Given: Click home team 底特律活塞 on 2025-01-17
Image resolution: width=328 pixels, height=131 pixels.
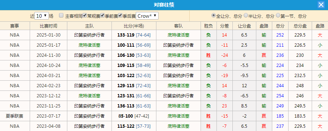Looking at the screenshot, I should (x=89, y=45).
